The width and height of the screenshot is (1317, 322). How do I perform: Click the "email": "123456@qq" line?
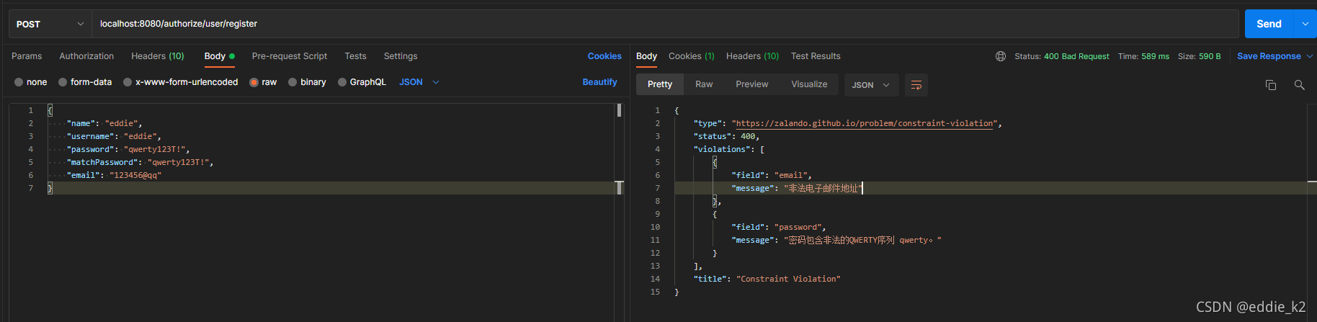click(x=114, y=175)
